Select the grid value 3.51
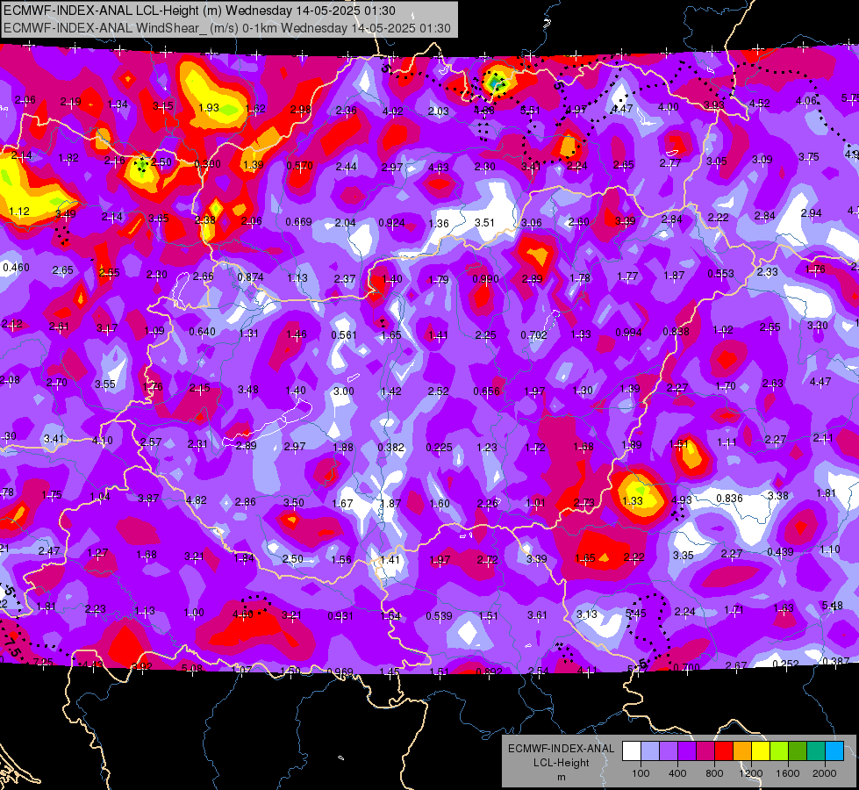Screen dimensions: 859x790 click(485, 223)
